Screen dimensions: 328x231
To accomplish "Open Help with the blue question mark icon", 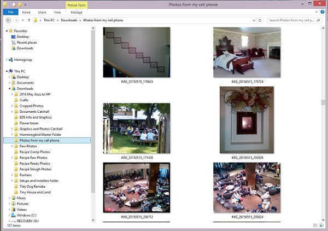I will [x=323, y=12].
